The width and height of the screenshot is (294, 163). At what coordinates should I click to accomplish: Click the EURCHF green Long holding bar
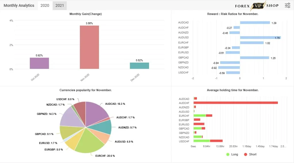(200, 116)
